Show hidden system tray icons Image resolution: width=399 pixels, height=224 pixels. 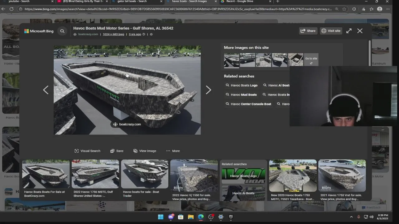(351, 217)
